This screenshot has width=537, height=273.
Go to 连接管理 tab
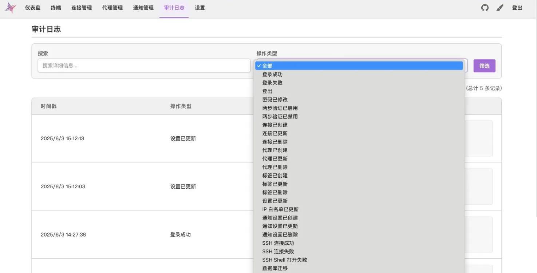82,8
